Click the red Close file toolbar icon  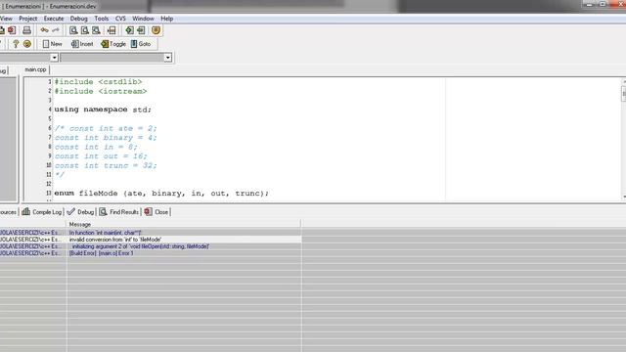pos(12,30)
